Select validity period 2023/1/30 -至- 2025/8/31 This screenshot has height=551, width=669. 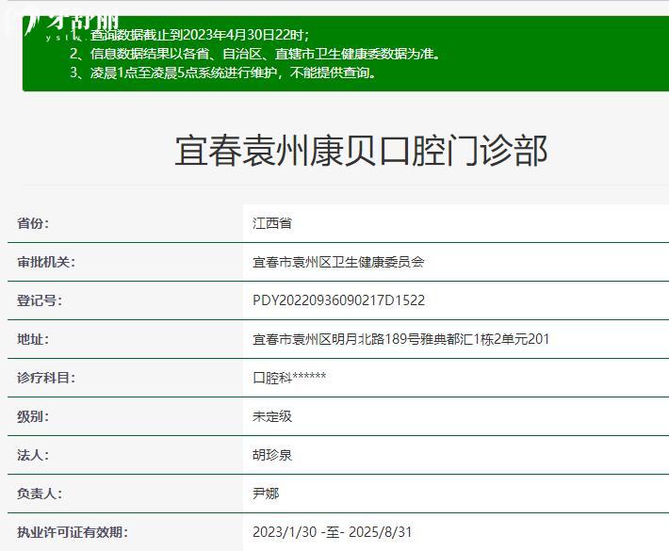point(333,532)
